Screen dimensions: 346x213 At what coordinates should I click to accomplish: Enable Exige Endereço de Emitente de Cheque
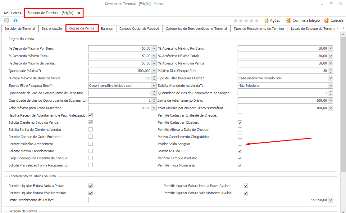pyautogui.click(x=90, y=158)
